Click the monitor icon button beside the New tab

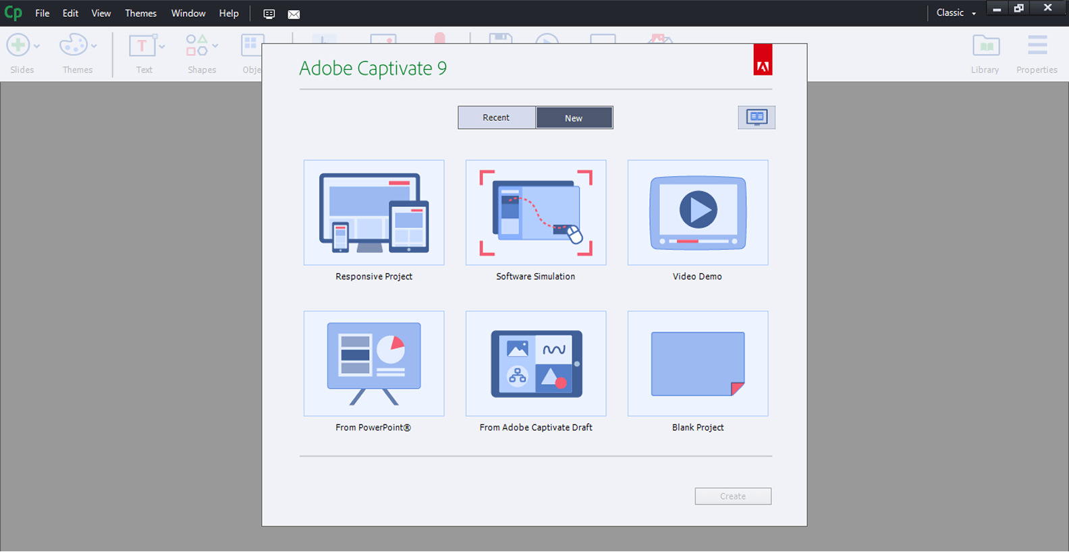click(757, 117)
